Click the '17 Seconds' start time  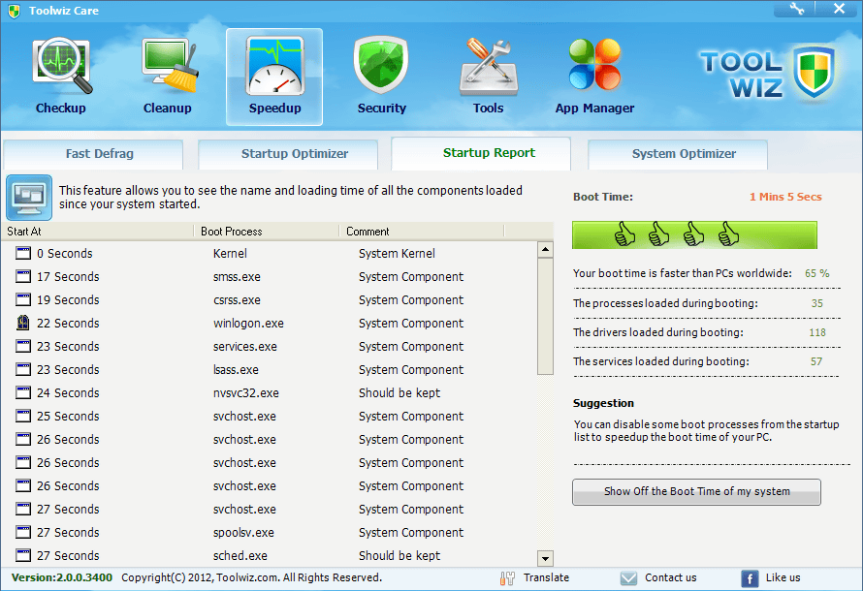(x=68, y=276)
